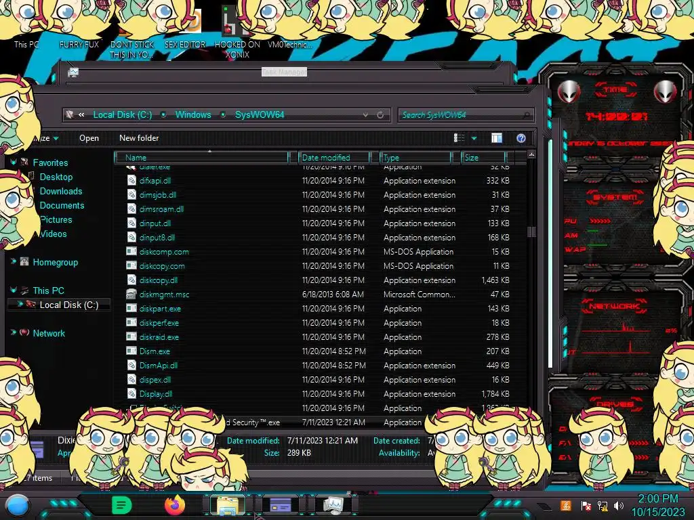Sort by the Type column header
Image resolution: width=694 pixels, height=520 pixels.
415,157
